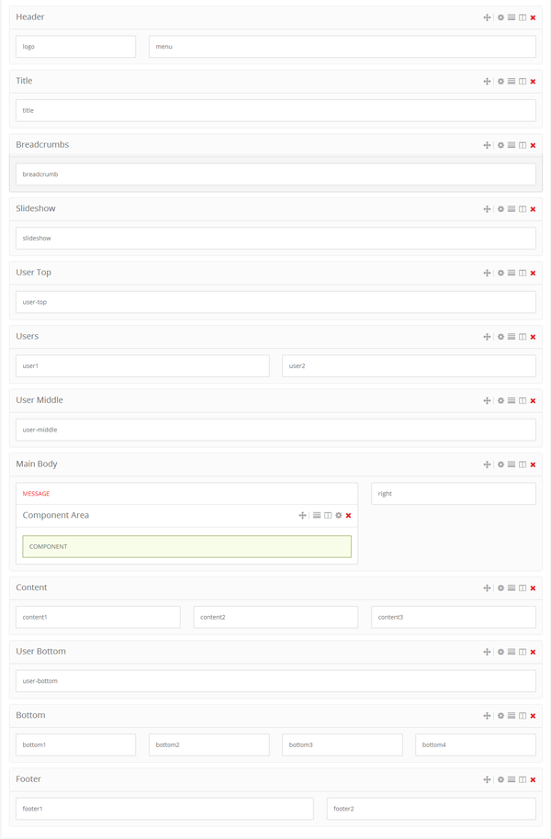
Task: Click the Content row move handle
Action: click(x=487, y=588)
